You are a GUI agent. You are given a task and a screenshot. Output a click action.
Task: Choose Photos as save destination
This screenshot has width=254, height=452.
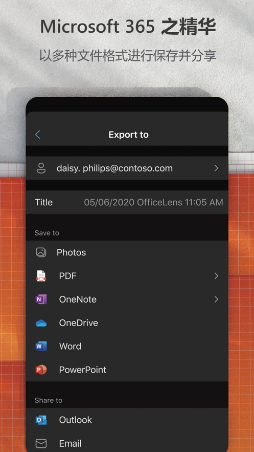point(127,252)
